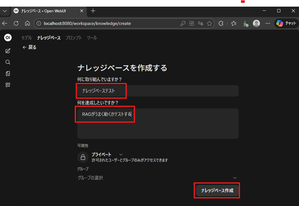Open workspace grid icon in the sidebar

[x=8, y=85]
